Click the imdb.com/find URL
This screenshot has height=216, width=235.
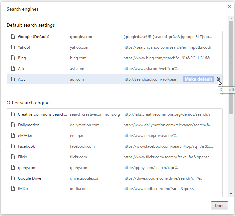point(158,189)
